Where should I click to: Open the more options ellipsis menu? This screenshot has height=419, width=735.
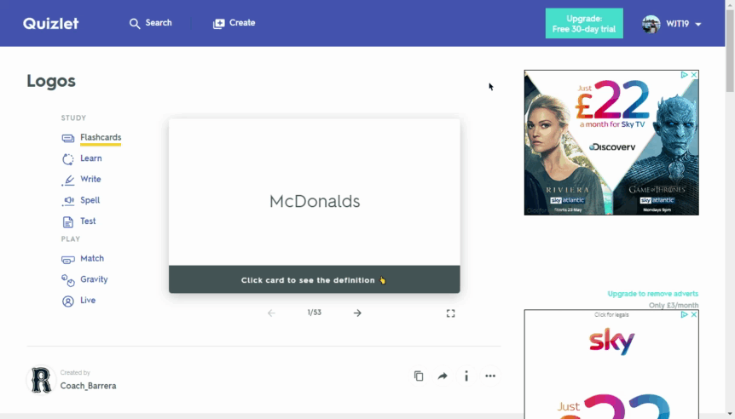point(490,376)
